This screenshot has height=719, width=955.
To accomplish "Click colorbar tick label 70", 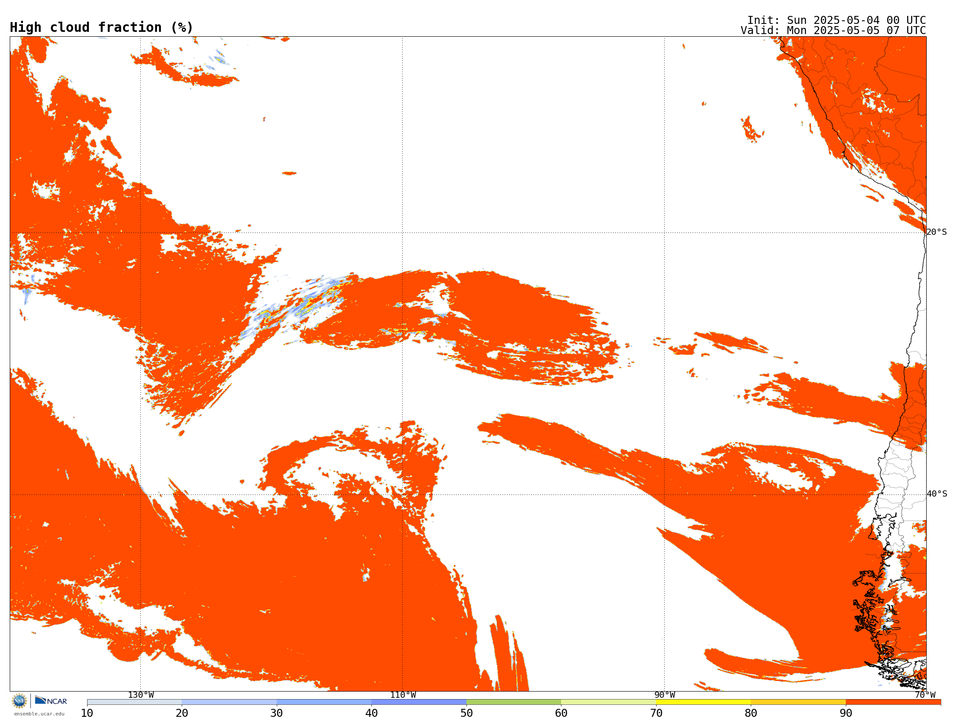I will [x=656, y=713].
